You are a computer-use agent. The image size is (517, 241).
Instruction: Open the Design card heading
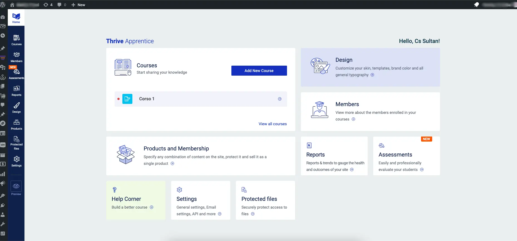click(344, 60)
